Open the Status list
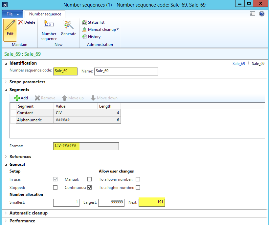 pyautogui.click(x=93, y=22)
